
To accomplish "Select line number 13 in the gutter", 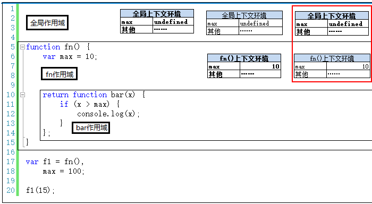I will [x=11, y=123].
